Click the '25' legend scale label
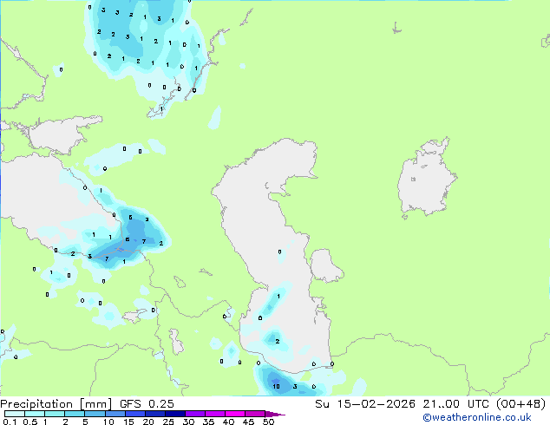The width and height of the screenshot is (550, 425). (168, 422)
